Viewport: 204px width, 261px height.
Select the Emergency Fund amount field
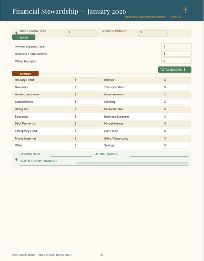point(86,131)
